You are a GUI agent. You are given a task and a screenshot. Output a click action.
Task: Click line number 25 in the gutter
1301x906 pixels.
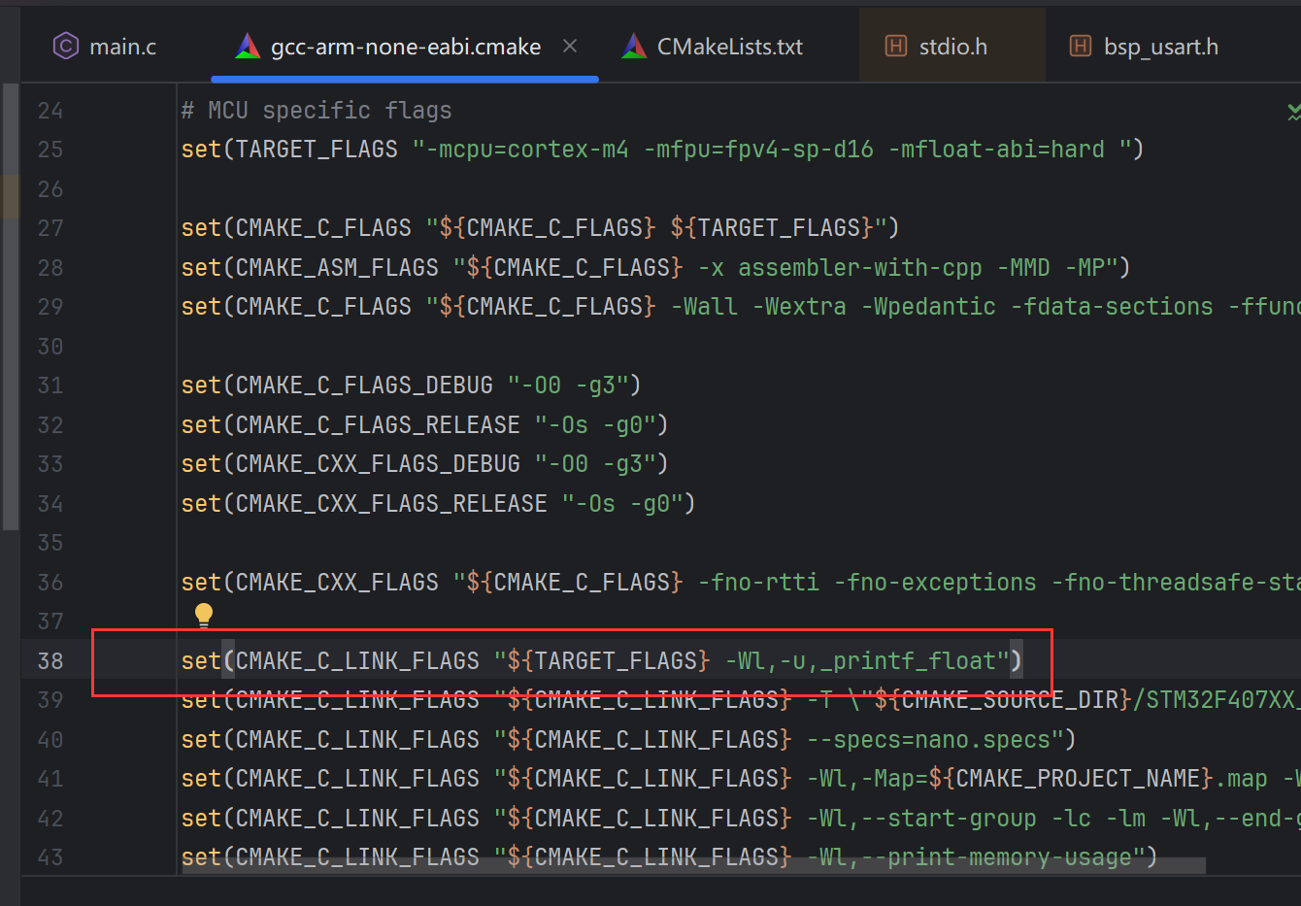(x=50, y=150)
